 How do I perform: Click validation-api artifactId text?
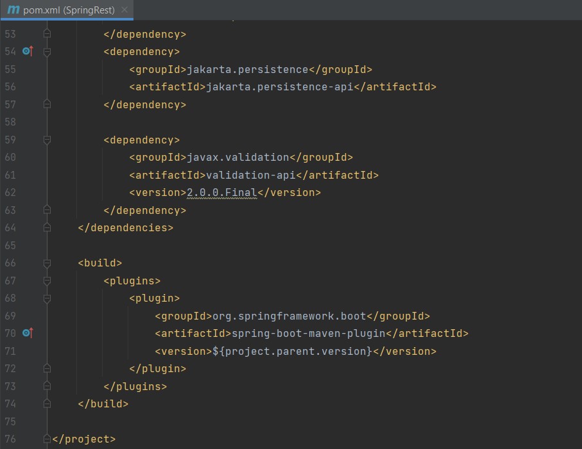tap(251, 175)
